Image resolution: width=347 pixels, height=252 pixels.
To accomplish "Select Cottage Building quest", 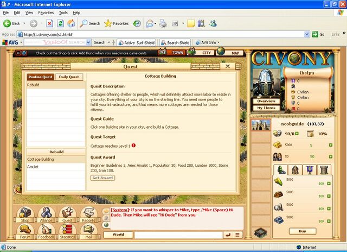I will [56, 159].
